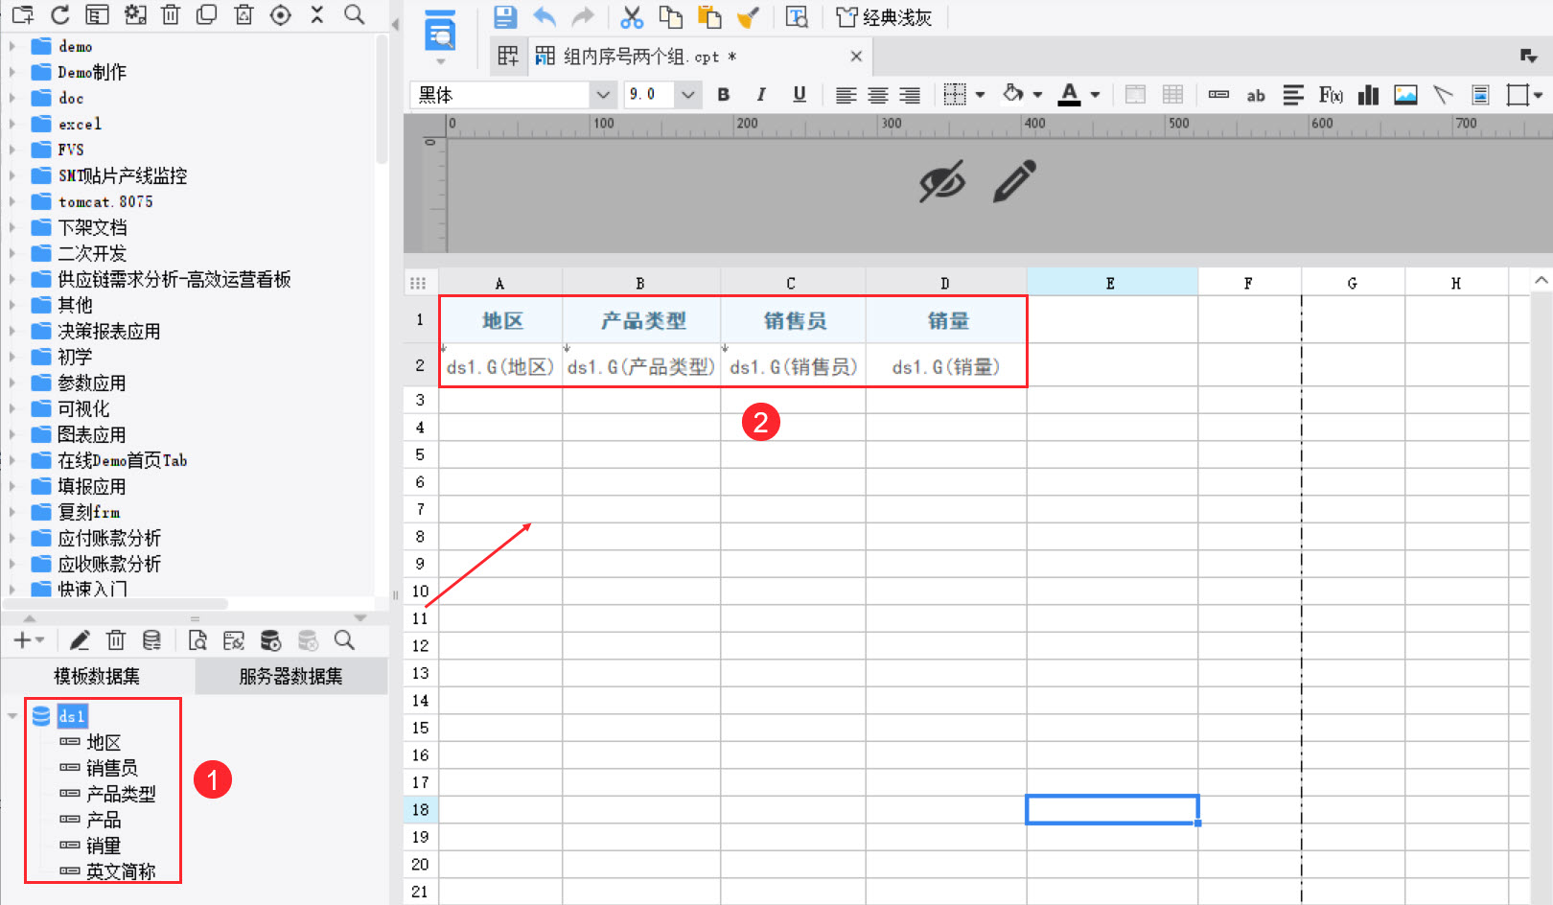
Task: Cut the selection with scissors icon
Action: click(x=632, y=16)
